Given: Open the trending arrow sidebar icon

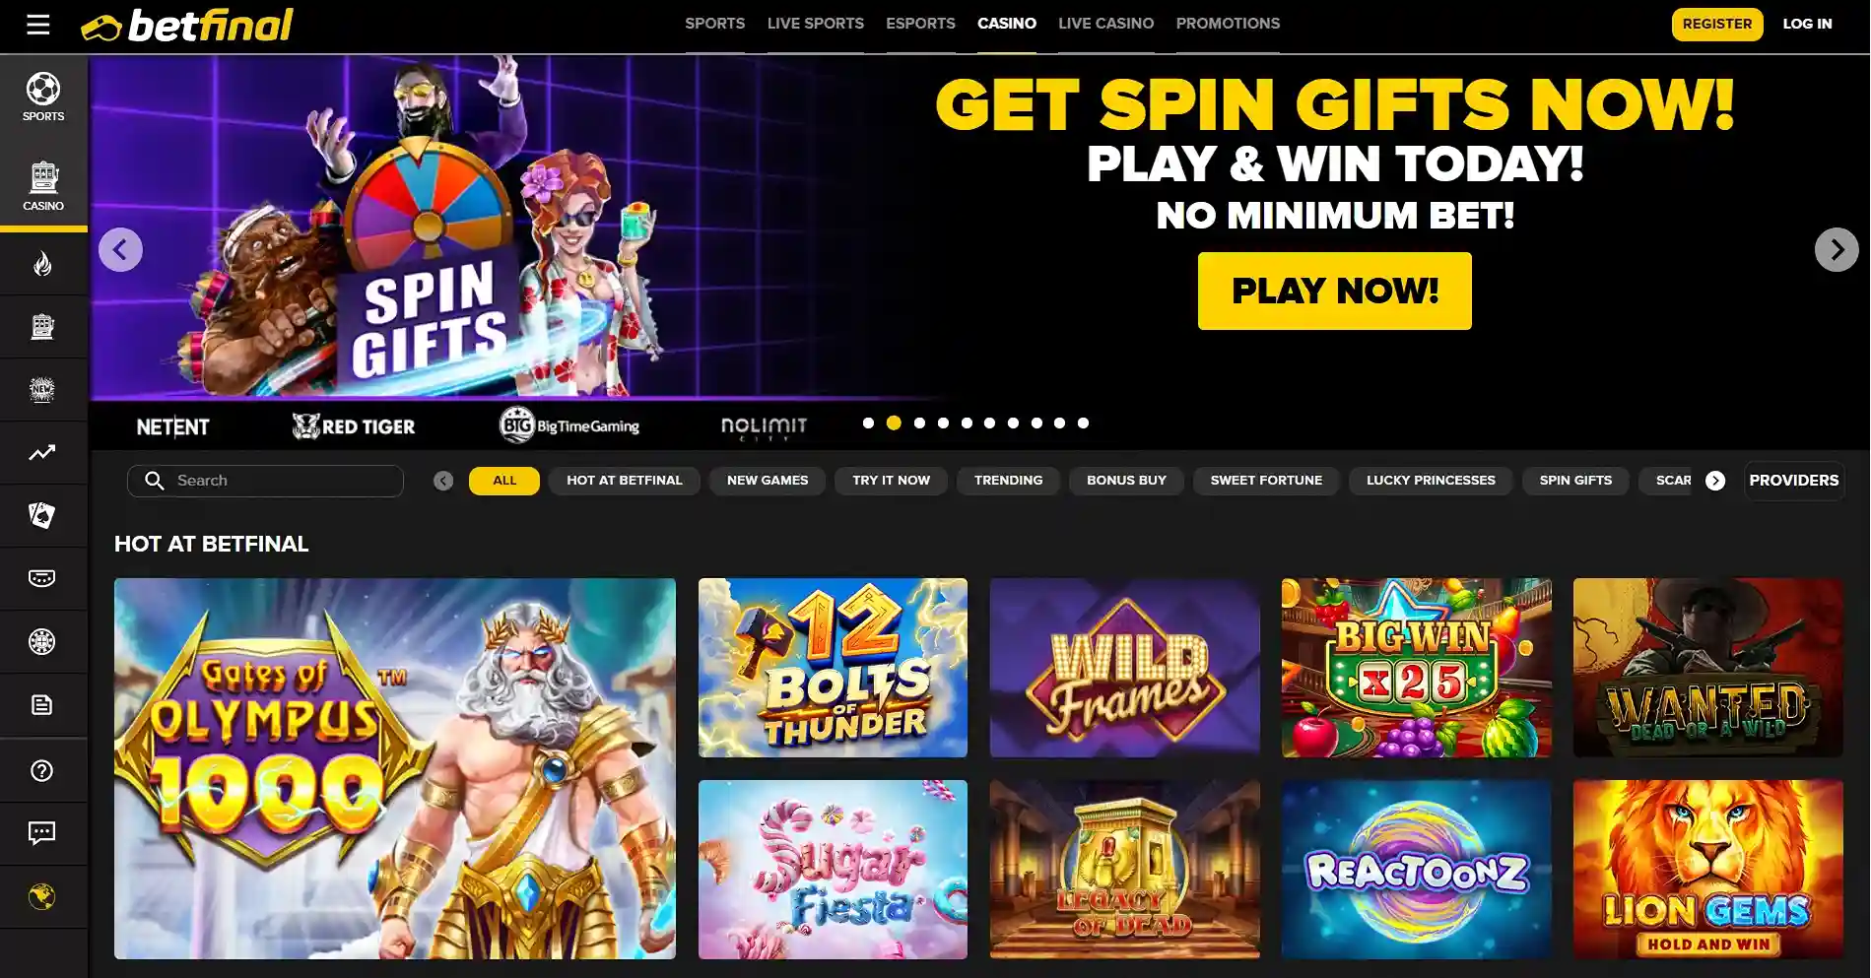Looking at the screenshot, I should [42, 452].
